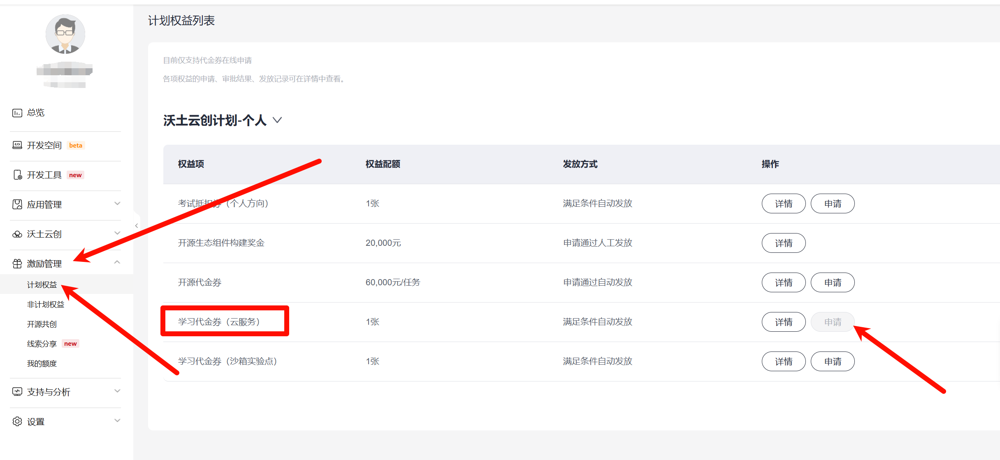Click the 总览 overview icon
This screenshot has height=460, width=1000.
[x=17, y=113]
